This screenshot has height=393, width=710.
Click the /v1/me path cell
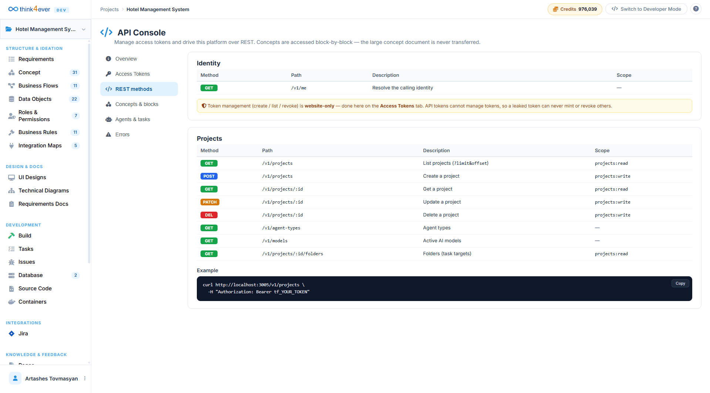[299, 88]
